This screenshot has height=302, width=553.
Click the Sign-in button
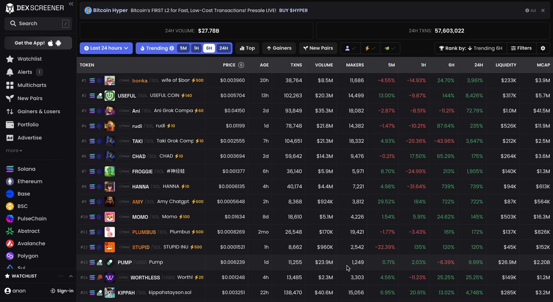[x=62, y=291]
